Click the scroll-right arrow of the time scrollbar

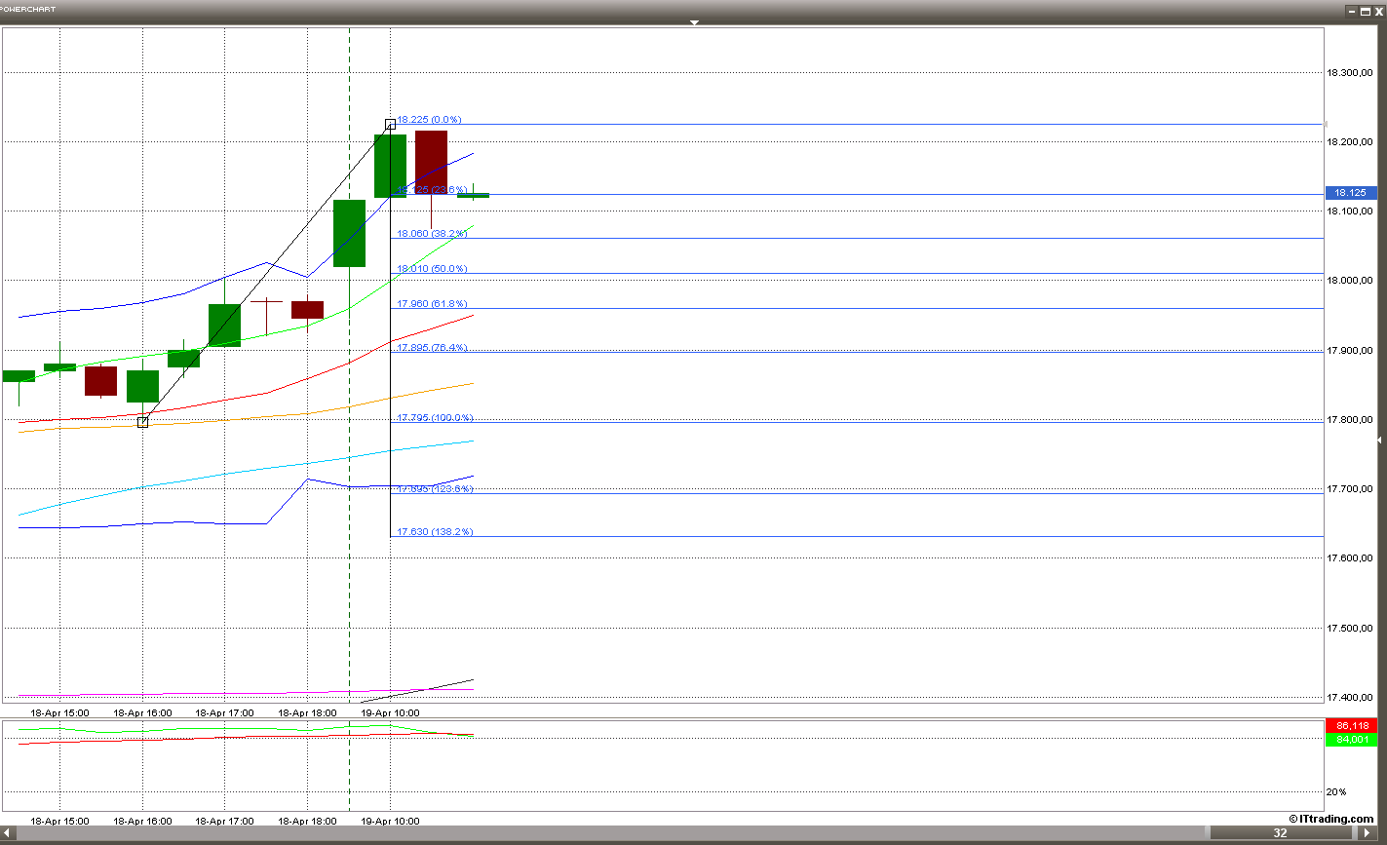coord(1367,833)
